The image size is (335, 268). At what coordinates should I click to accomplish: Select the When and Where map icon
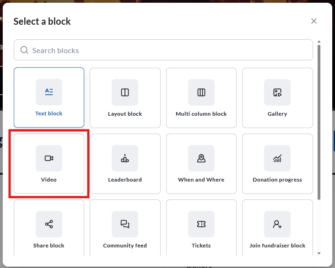pos(201,158)
